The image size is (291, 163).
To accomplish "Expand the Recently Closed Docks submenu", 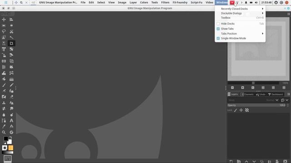I will tap(240, 9).
